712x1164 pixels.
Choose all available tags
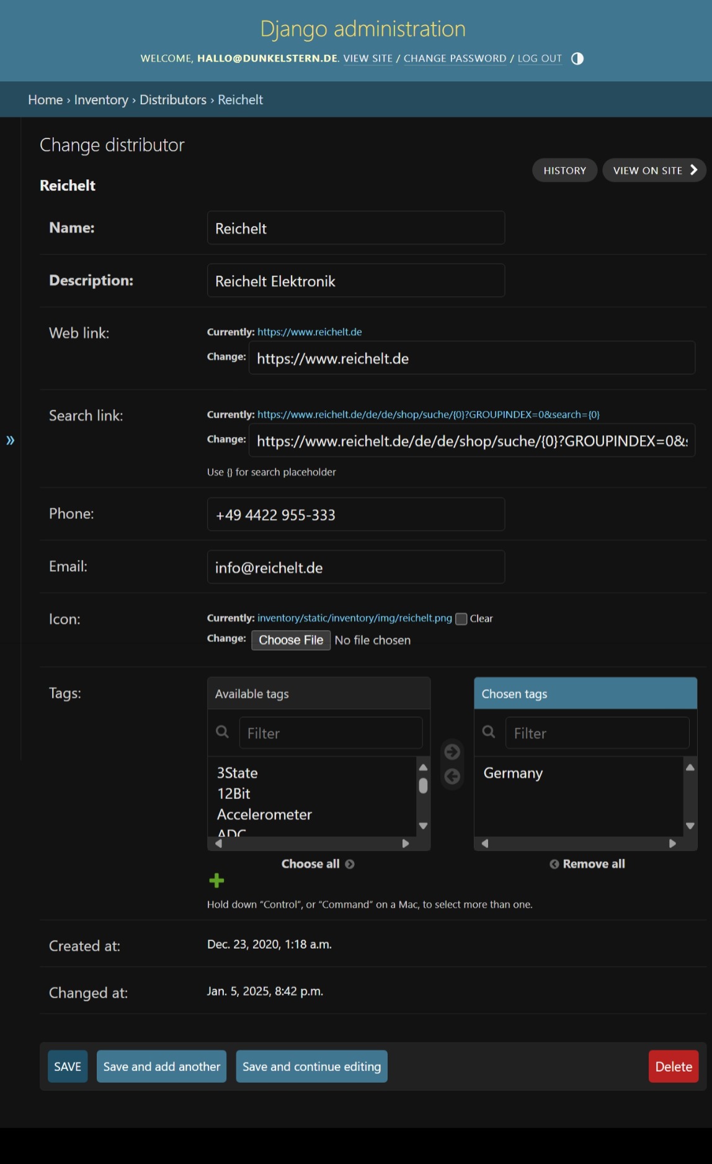[x=318, y=864]
